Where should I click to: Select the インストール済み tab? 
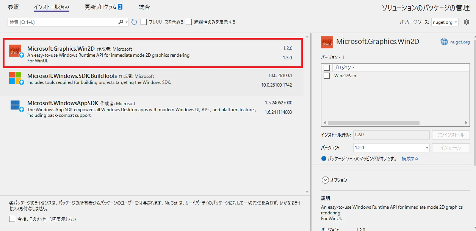52,7
